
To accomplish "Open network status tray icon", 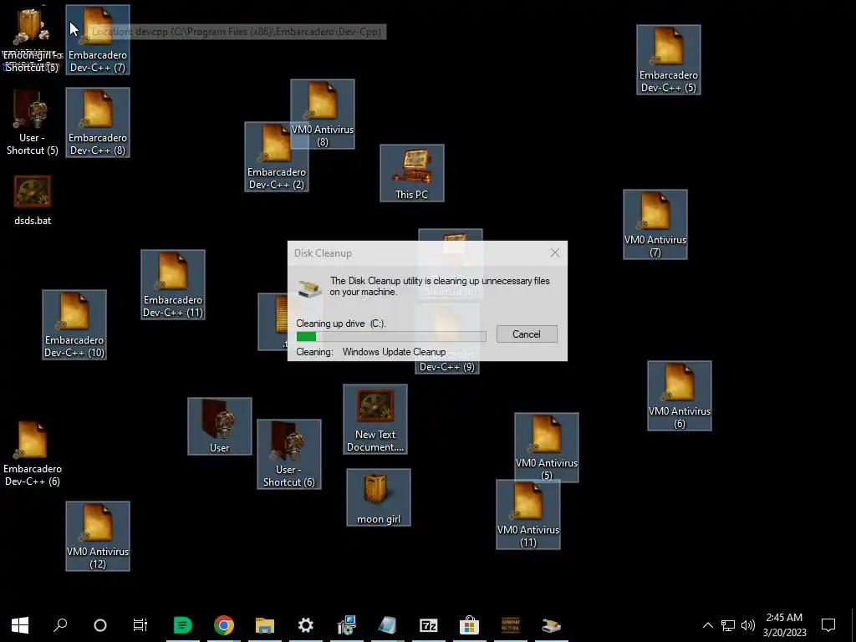I will pyautogui.click(x=728, y=625).
